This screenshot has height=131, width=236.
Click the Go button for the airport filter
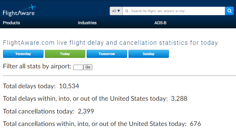[88, 67]
